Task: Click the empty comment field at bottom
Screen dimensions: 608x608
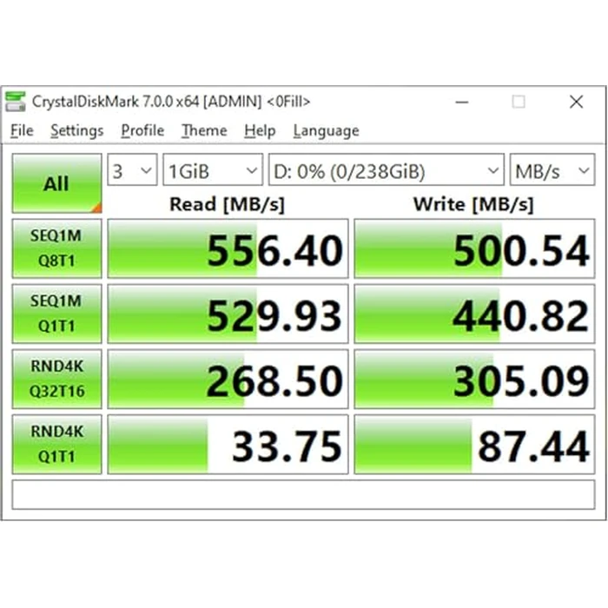Action: [304, 494]
